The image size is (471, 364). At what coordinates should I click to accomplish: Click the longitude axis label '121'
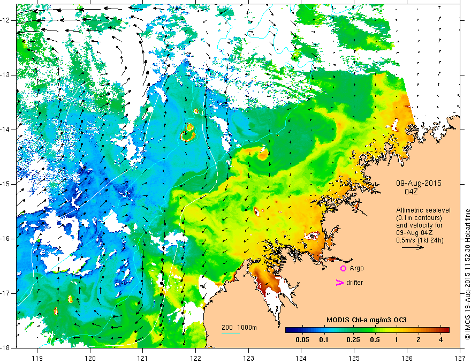[x=143, y=358]
